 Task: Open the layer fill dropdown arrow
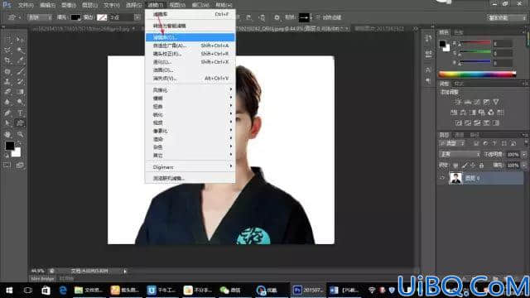[524, 166]
